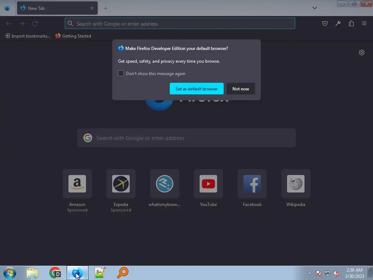Open the application hamburger menu

[364, 23]
